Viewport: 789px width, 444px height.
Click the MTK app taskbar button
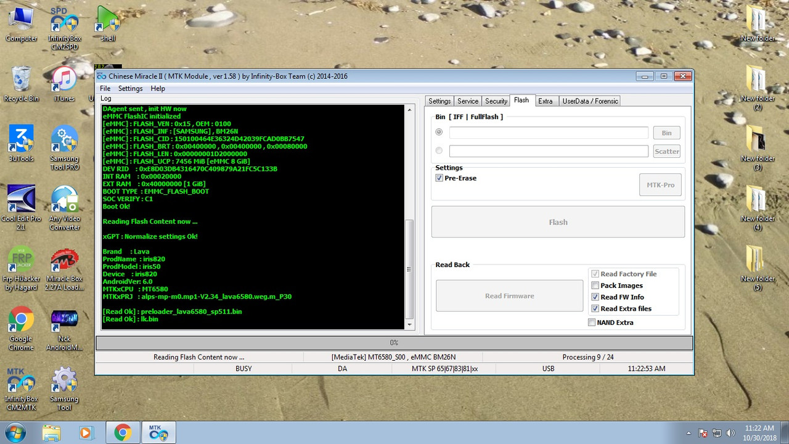[x=159, y=434]
